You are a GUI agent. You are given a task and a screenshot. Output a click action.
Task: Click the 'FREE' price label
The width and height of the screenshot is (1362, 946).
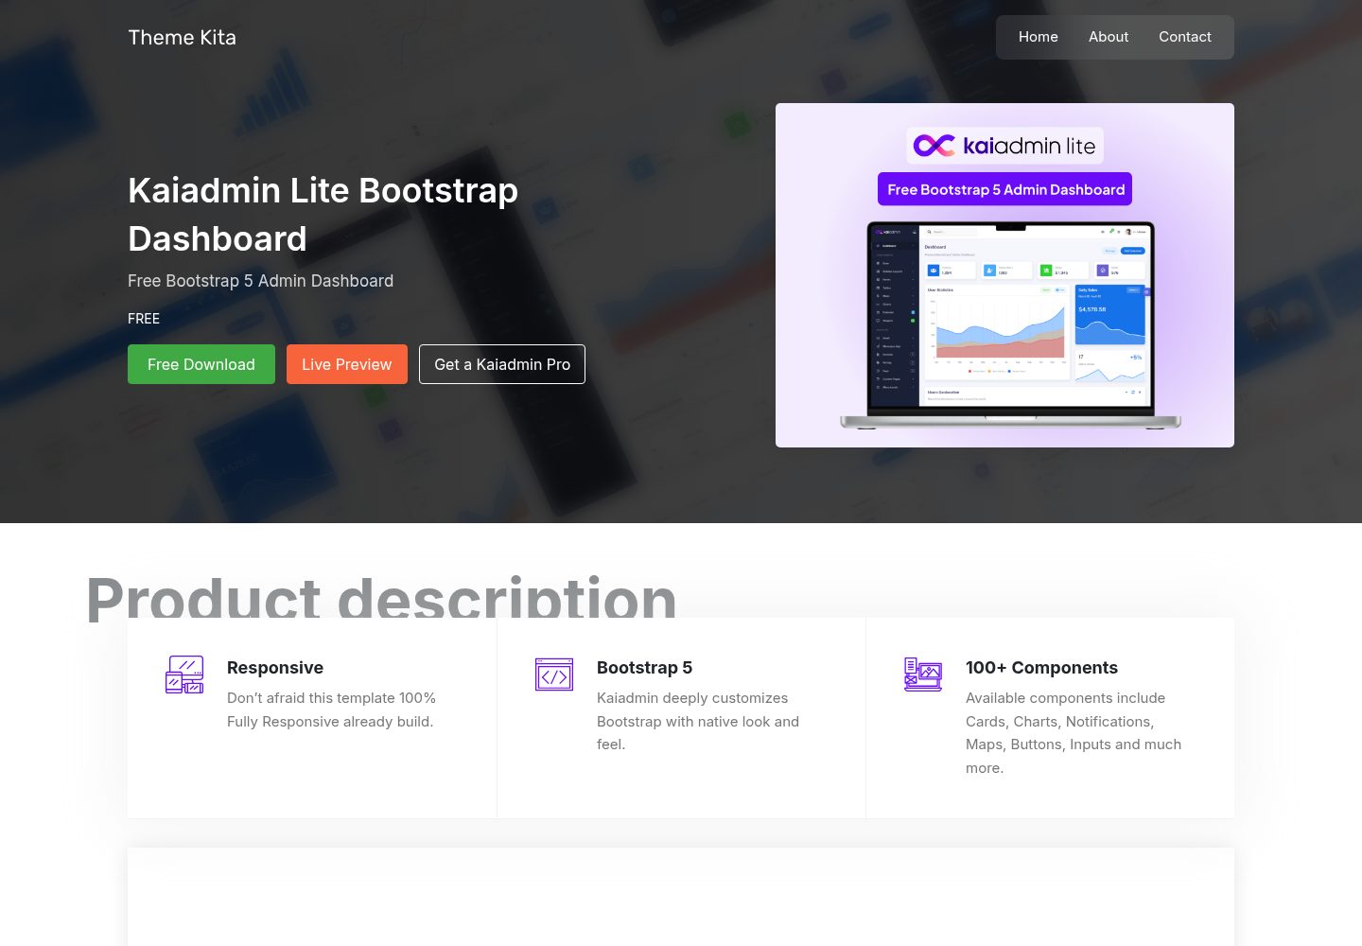[x=144, y=319]
